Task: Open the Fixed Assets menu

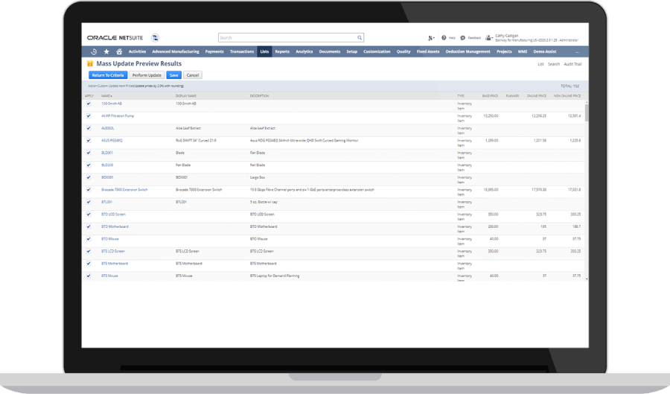Action: (428, 51)
